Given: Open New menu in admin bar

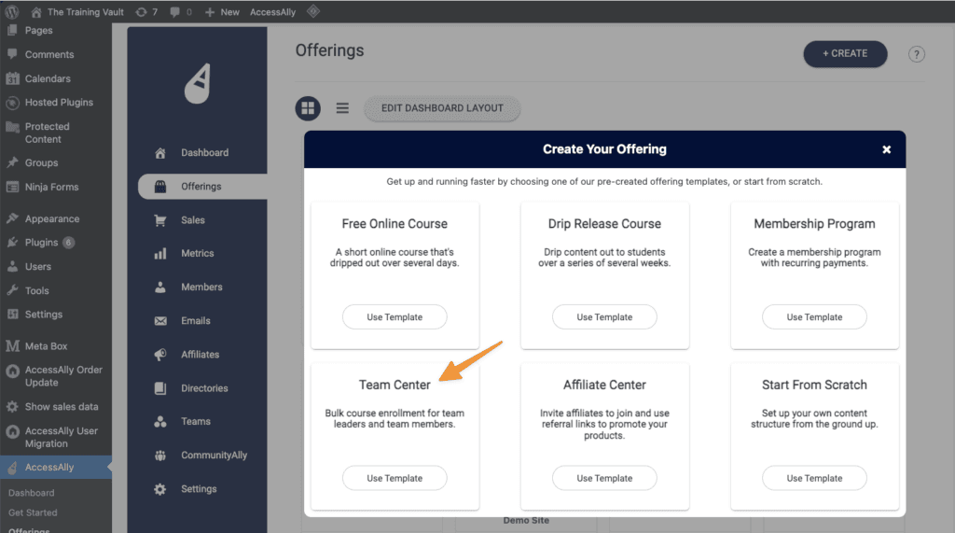Looking at the screenshot, I should (x=222, y=12).
